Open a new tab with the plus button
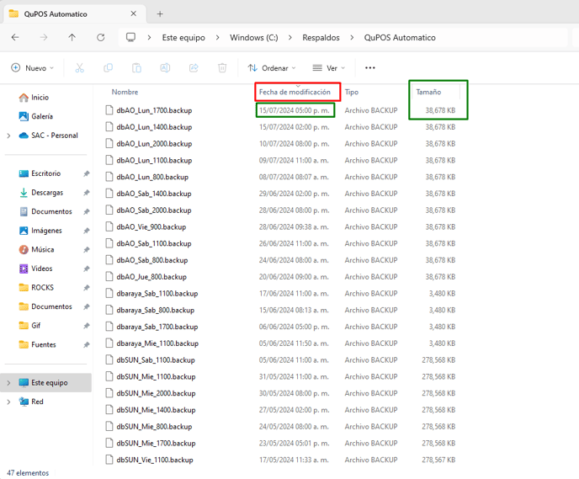The height and width of the screenshot is (479, 579). point(160,14)
